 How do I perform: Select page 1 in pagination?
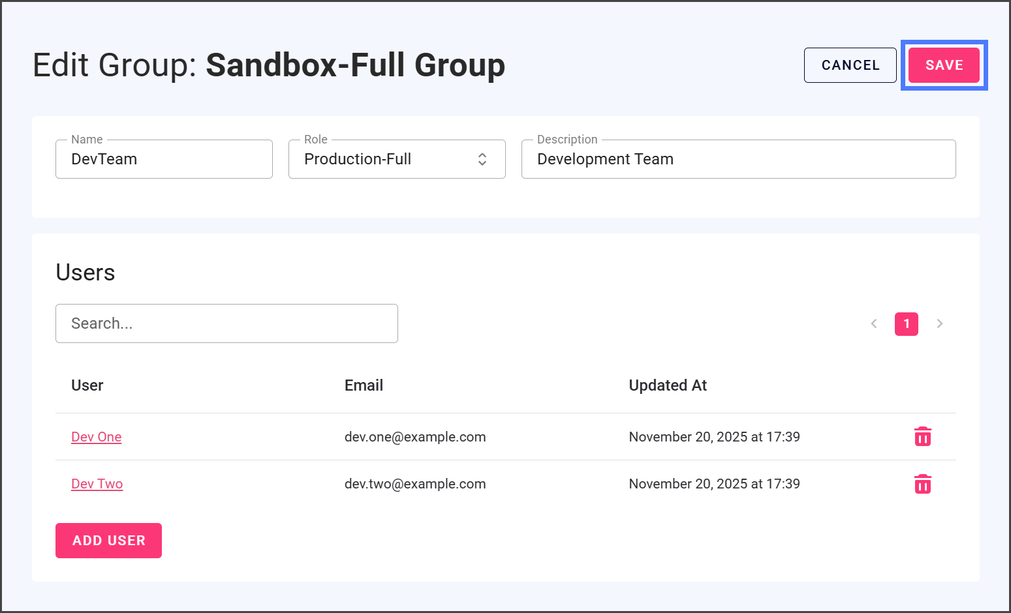[x=906, y=323]
